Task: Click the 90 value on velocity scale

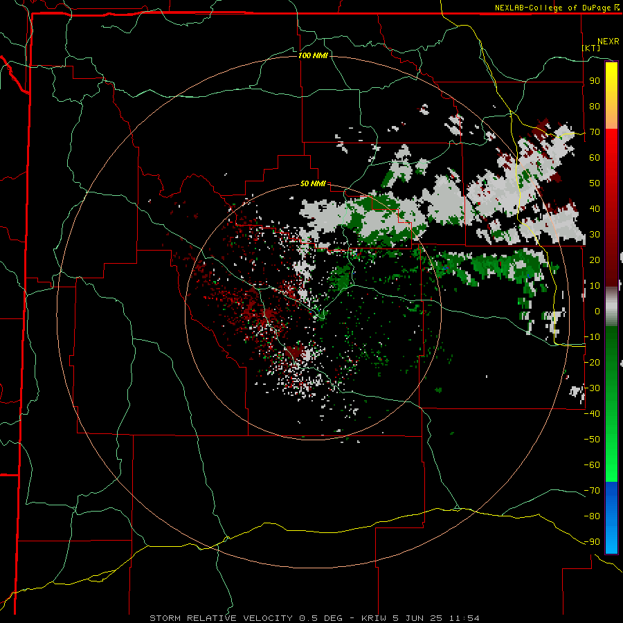Action: tap(595, 81)
